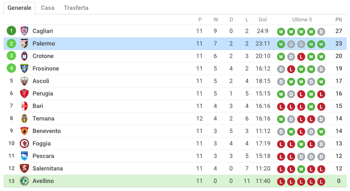The image size is (350, 191).
Task: Click the Cagliari team crest icon
Action: tap(24, 31)
